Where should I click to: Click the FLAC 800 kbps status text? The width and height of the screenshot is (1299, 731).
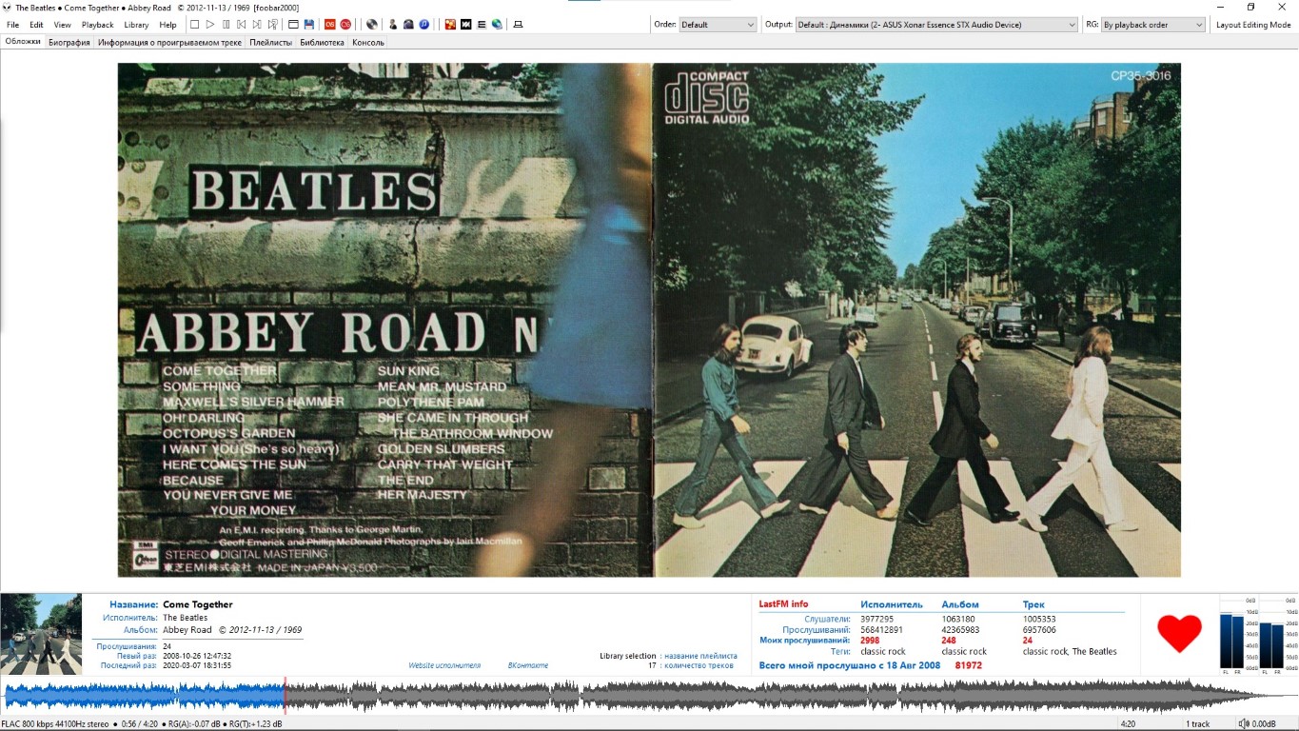55,724
